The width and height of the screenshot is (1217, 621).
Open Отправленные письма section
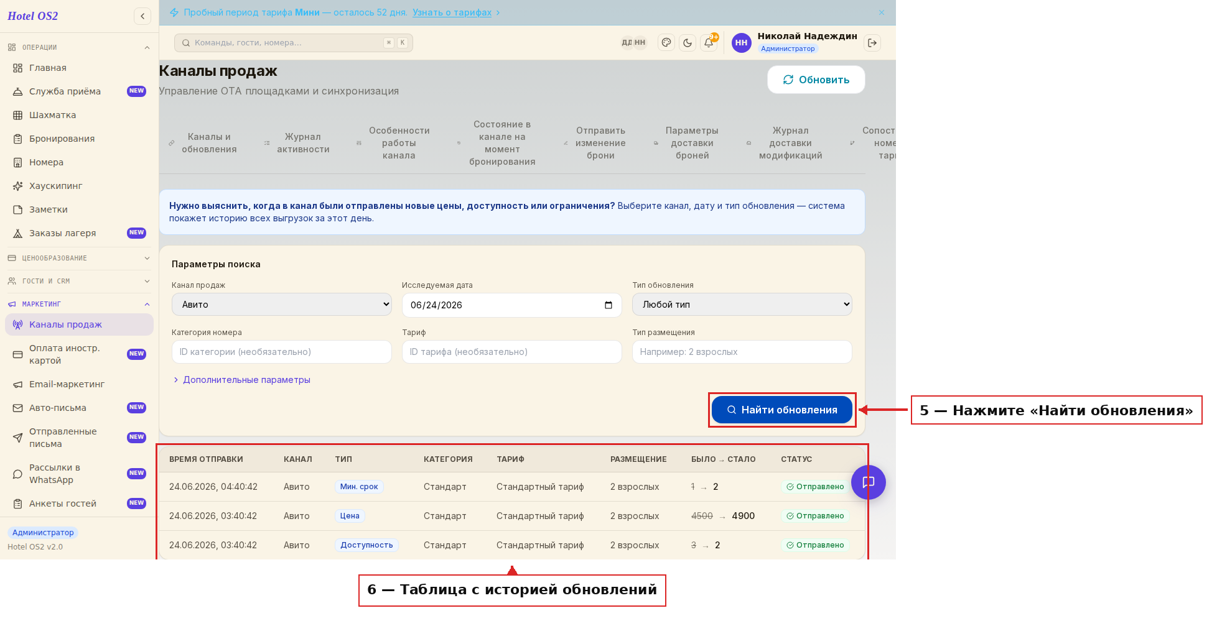click(x=79, y=438)
